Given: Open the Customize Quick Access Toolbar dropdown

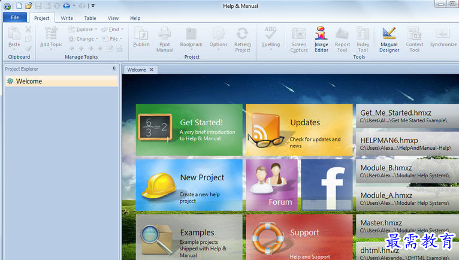Looking at the screenshot, I should pyautogui.click(x=93, y=5).
